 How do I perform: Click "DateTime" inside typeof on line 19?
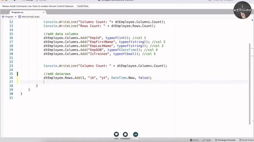[129, 50]
